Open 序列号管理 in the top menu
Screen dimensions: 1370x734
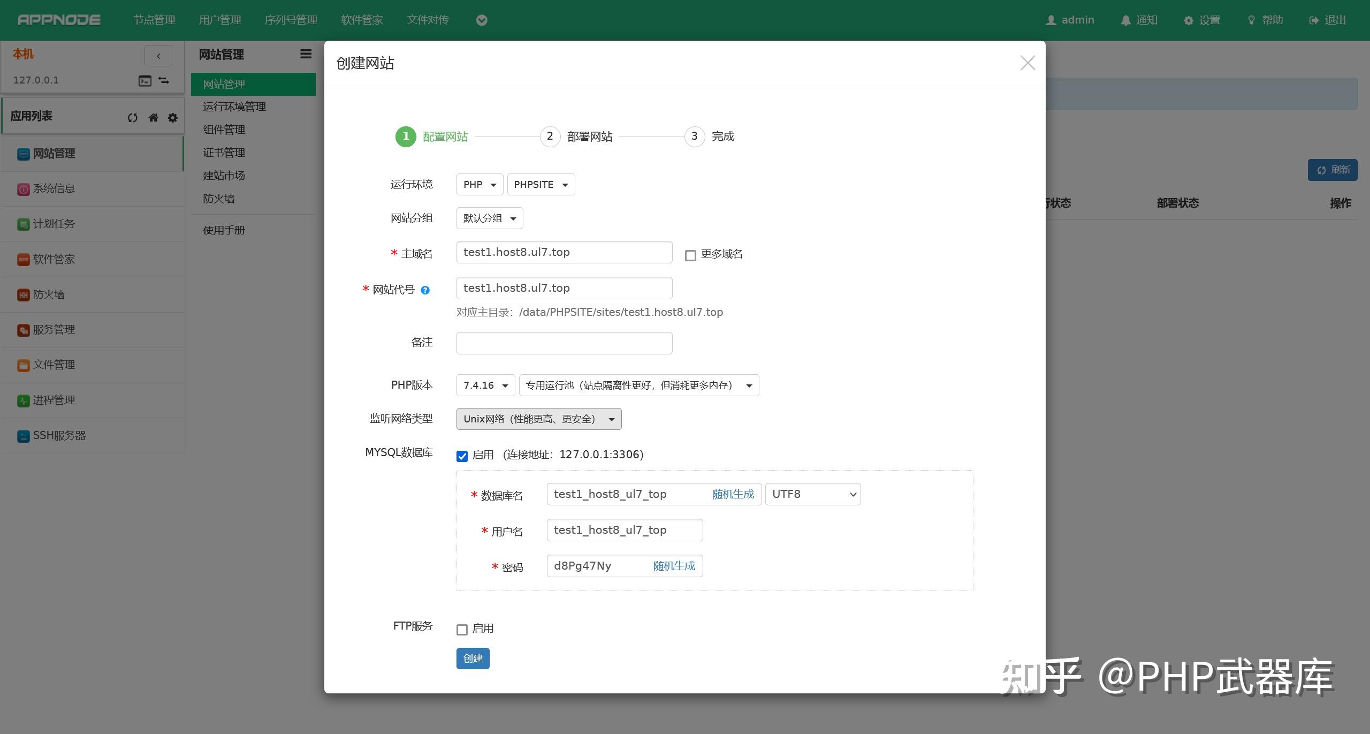pos(290,20)
